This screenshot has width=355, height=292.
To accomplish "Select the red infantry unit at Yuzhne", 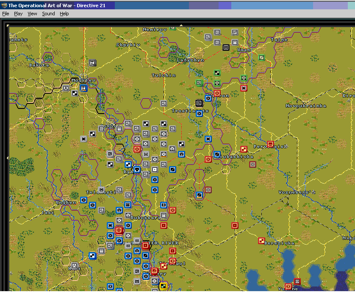I will click(288, 286).
